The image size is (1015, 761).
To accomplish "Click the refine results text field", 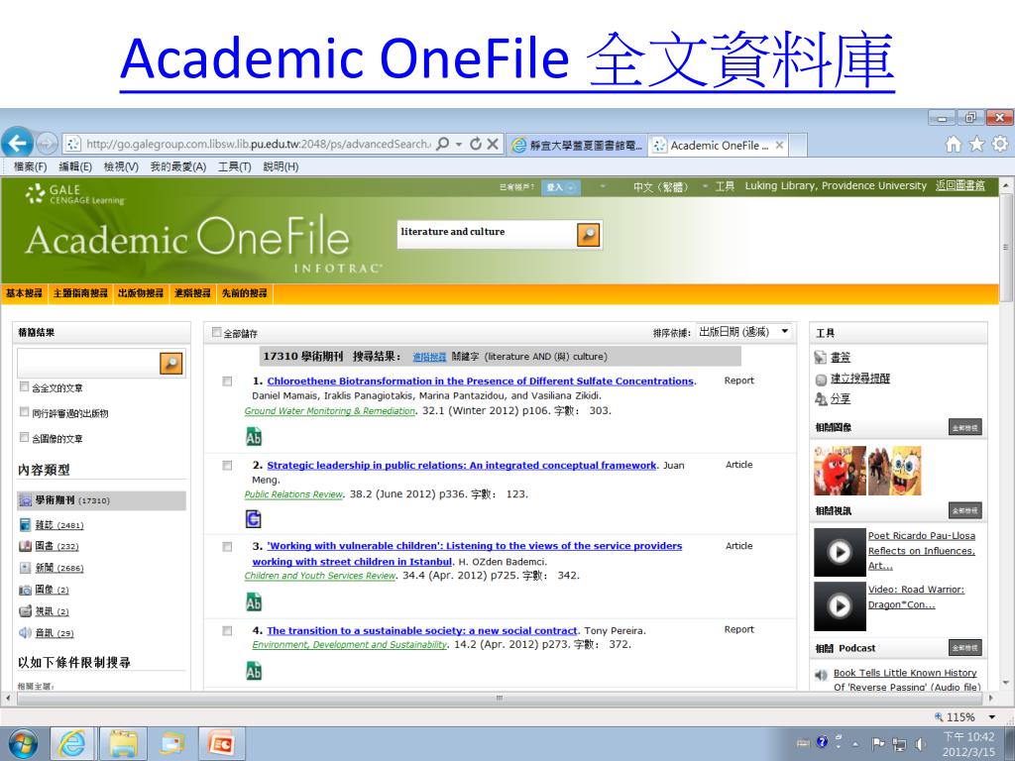I will pyautogui.click(x=88, y=363).
